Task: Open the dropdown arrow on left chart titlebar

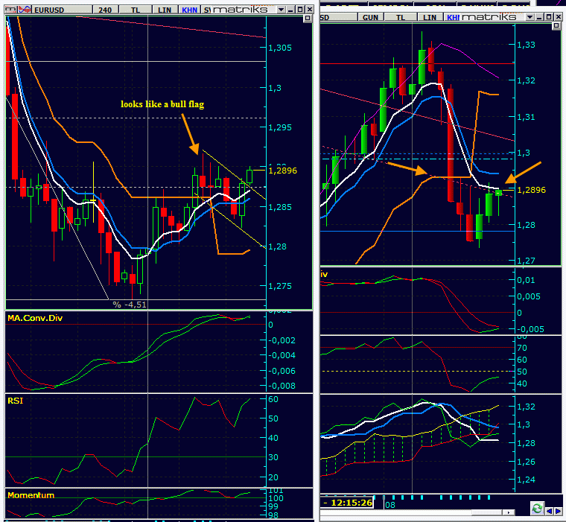Action: (279, 10)
